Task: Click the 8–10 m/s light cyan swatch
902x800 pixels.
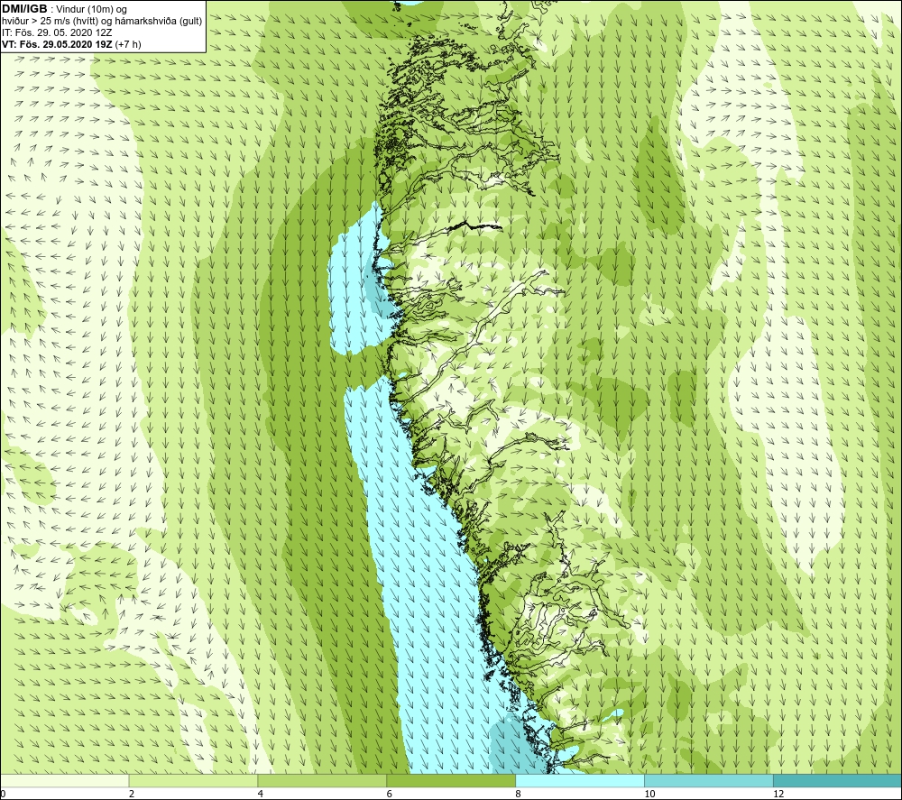Action: click(x=580, y=780)
